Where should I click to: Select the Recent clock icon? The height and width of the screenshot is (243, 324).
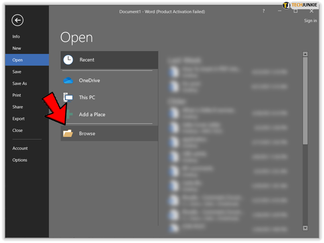click(x=68, y=60)
